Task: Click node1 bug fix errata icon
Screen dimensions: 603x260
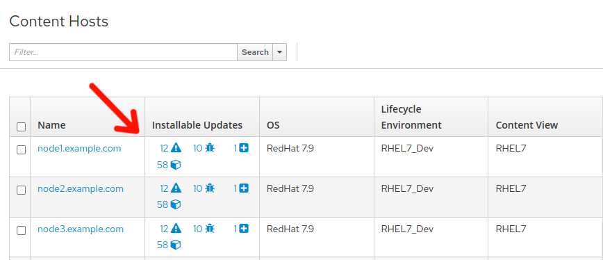Action: tap(210, 147)
